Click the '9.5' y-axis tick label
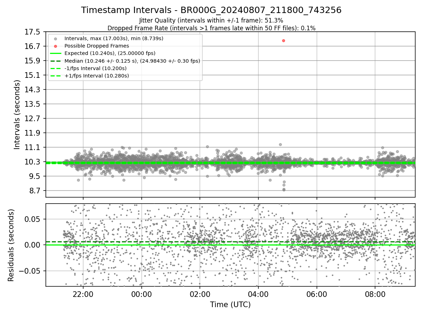The image size is (423, 317). (35, 176)
